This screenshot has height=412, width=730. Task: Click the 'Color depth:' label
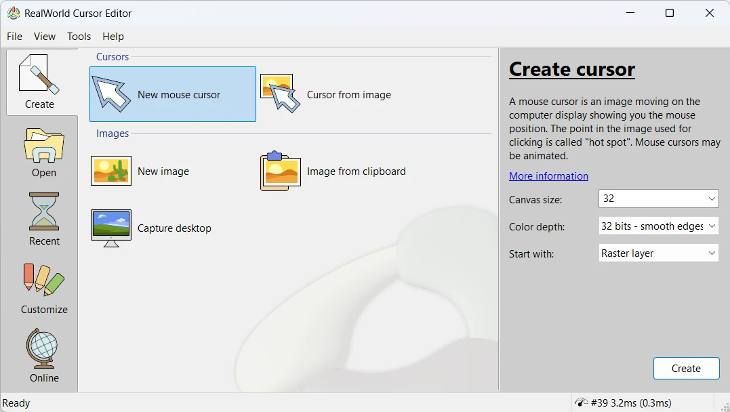coord(537,227)
